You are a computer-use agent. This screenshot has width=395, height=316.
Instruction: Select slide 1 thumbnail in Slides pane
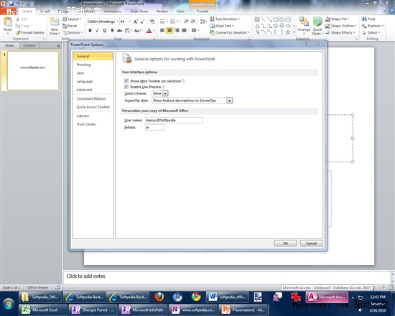(x=33, y=70)
